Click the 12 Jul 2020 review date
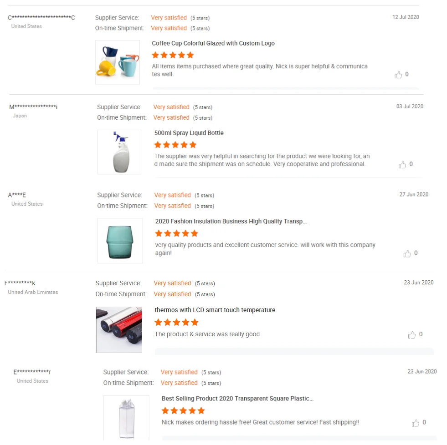The width and height of the screenshot is (447, 445). 406,17
